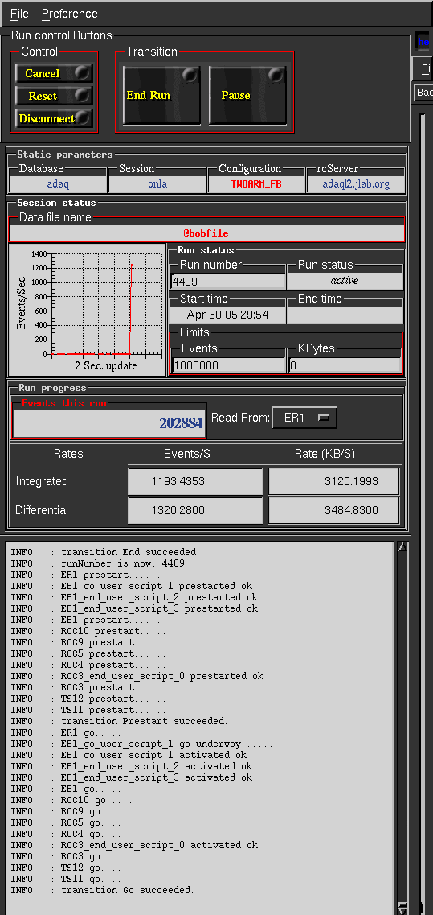Click the Data file name @bobfile

[x=206, y=233]
